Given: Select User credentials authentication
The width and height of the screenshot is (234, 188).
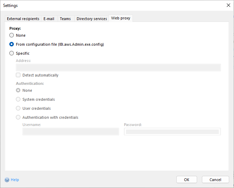Looking at the screenshot, I should (x=18, y=108).
